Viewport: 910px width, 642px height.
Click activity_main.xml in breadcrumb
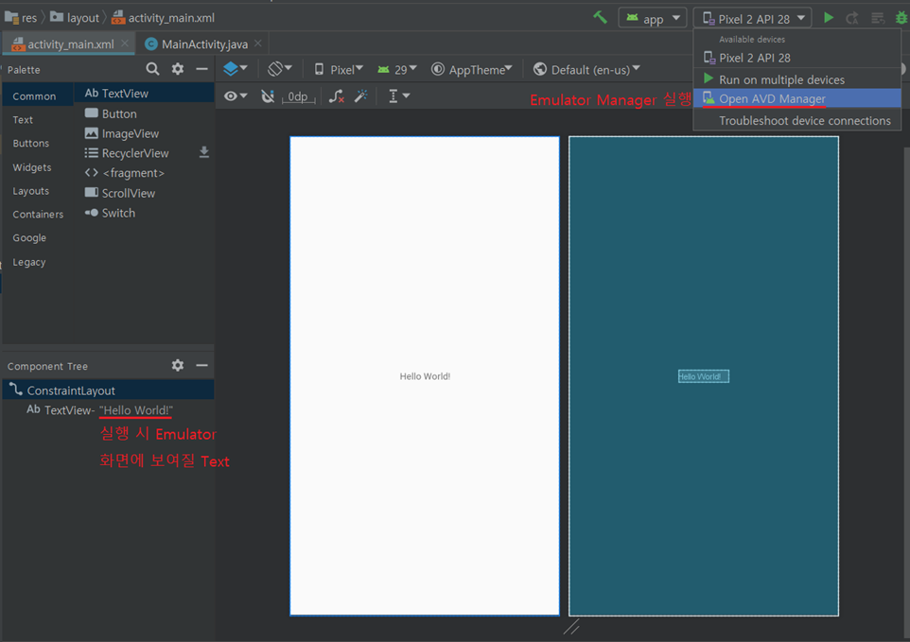tap(163, 18)
